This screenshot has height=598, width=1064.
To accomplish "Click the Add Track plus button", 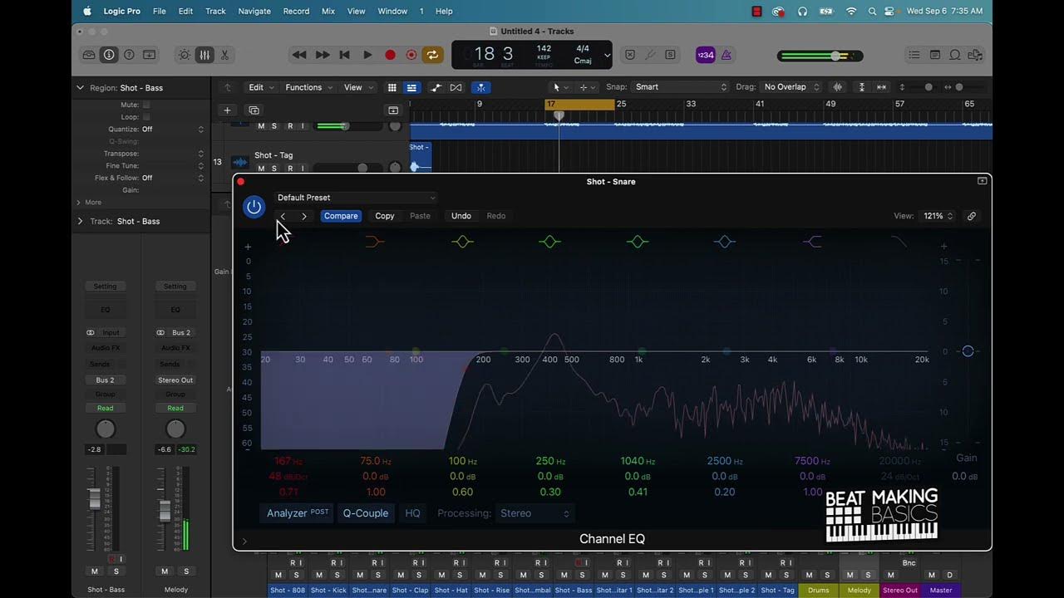I will tap(227, 110).
